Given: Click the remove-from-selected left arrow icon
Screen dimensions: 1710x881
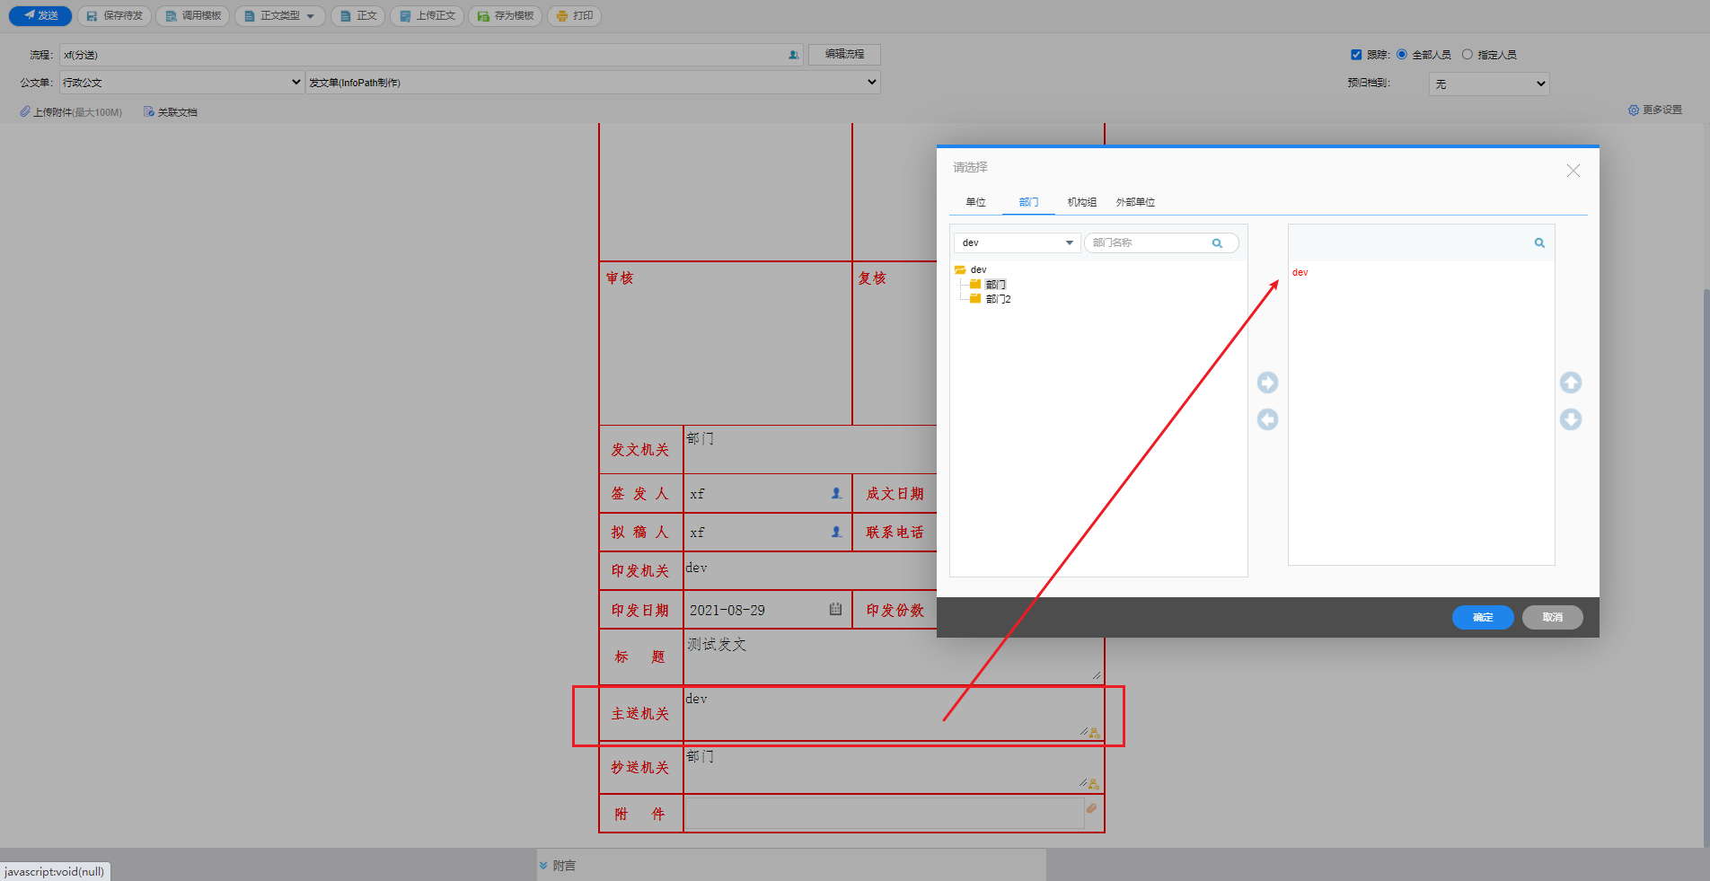Looking at the screenshot, I should [1267, 419].
